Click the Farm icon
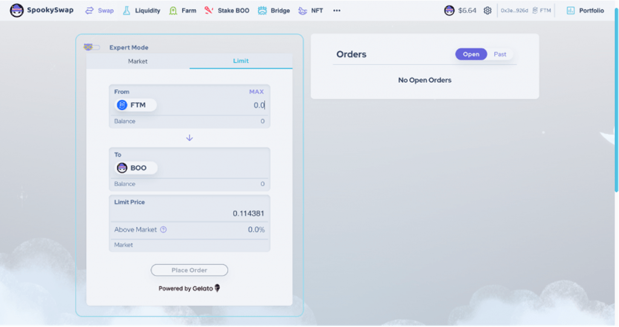This screenshot has width=619, height=327. [173, 11]
